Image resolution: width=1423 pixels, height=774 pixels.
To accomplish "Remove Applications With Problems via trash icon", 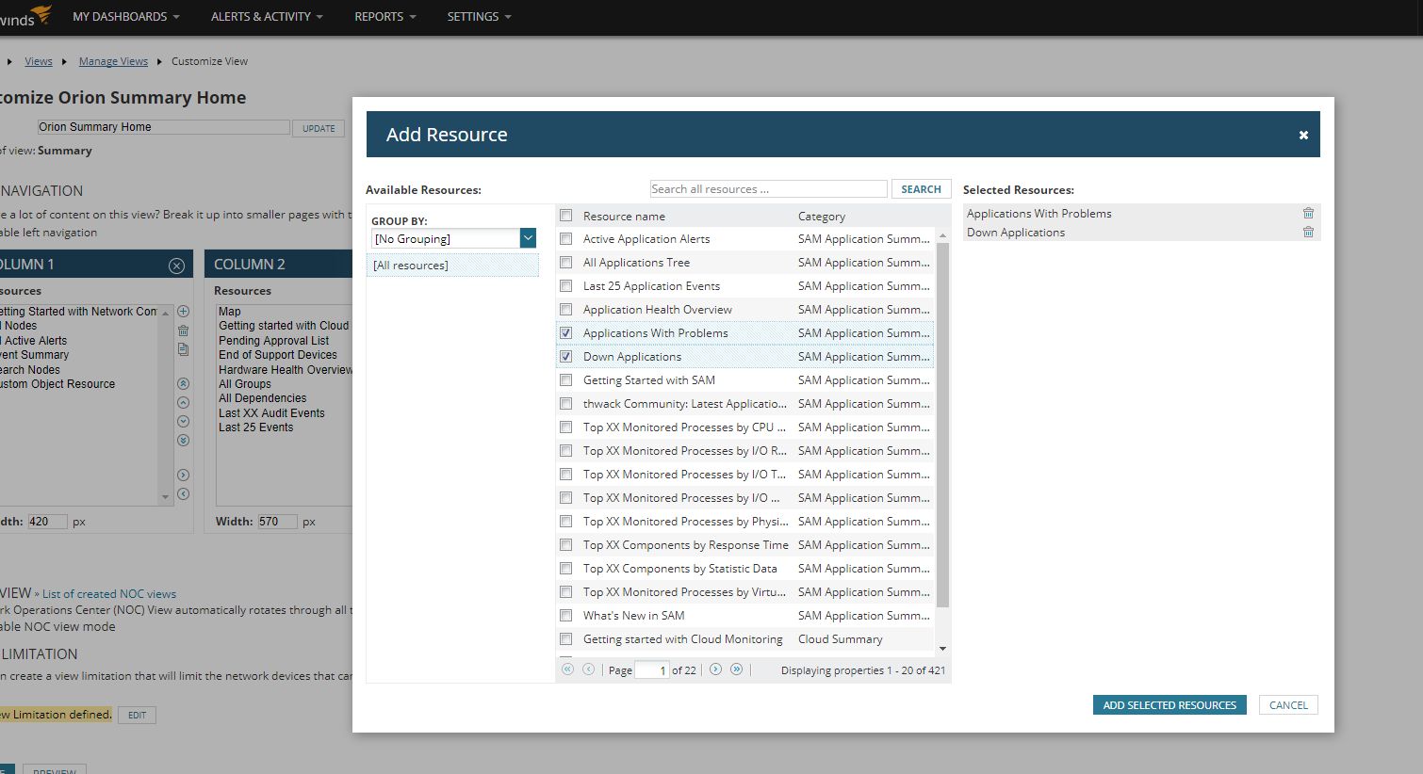I will (1308, 214).
